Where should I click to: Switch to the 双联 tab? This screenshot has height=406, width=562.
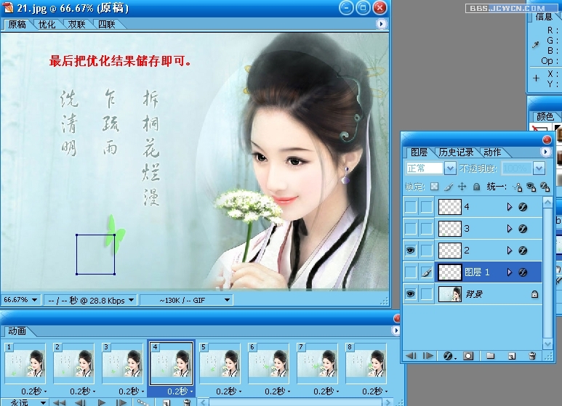[x=76, y=25]
